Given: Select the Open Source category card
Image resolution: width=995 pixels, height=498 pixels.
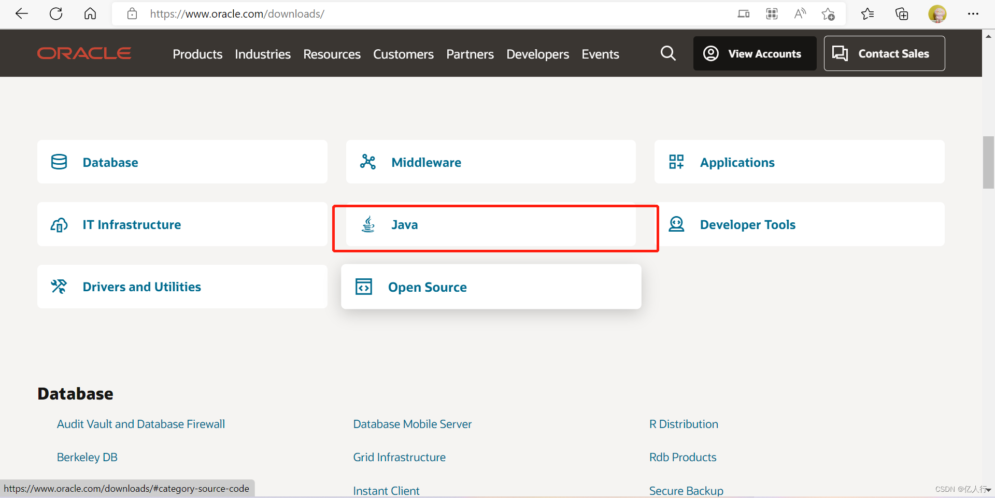Looking at the screenshot, I should tap(491, 287).
